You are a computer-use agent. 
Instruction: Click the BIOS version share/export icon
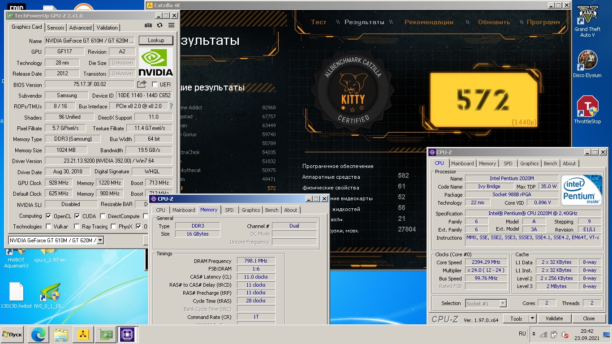coord(142,84)
